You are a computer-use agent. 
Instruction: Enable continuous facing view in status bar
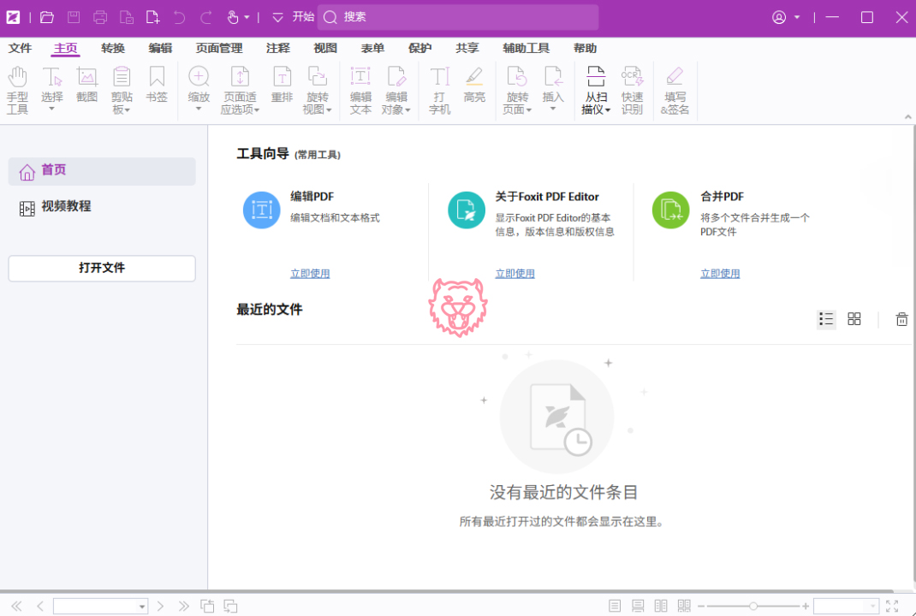[684, 606]
